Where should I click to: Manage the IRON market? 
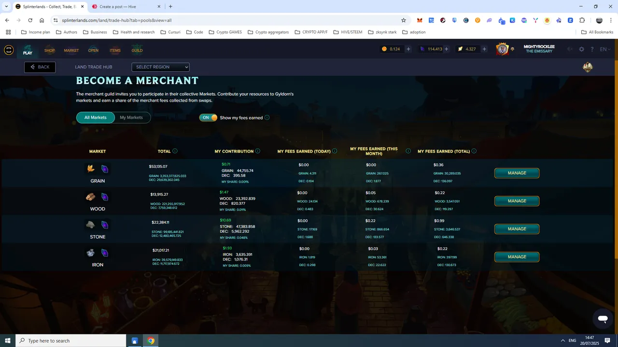(517, 257)
